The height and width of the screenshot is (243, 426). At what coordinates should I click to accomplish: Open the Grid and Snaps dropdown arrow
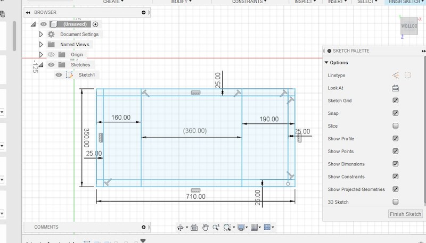260,228
